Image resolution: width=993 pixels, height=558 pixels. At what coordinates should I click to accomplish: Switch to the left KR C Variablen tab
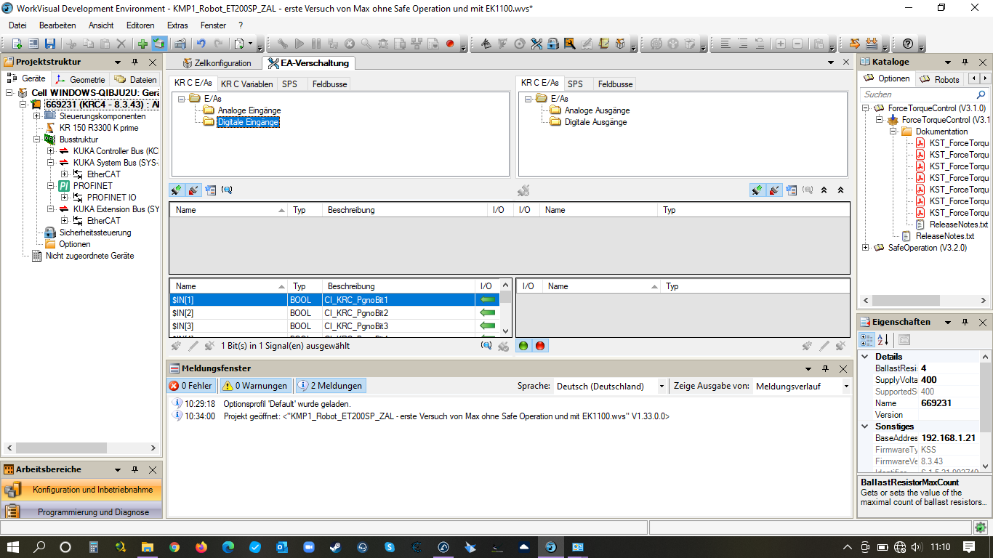click(x=247, y=84)
